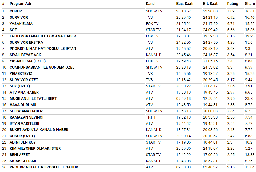Click end time 24:53:02
256x172 pixels.
point(210,67)
